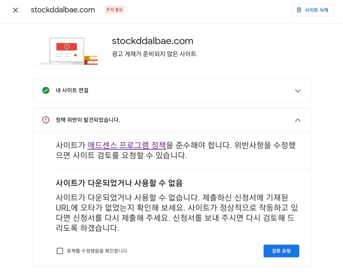Screen dimensions: 343x277
Task: Click the X close icon at top left
Action: point(15,10)
